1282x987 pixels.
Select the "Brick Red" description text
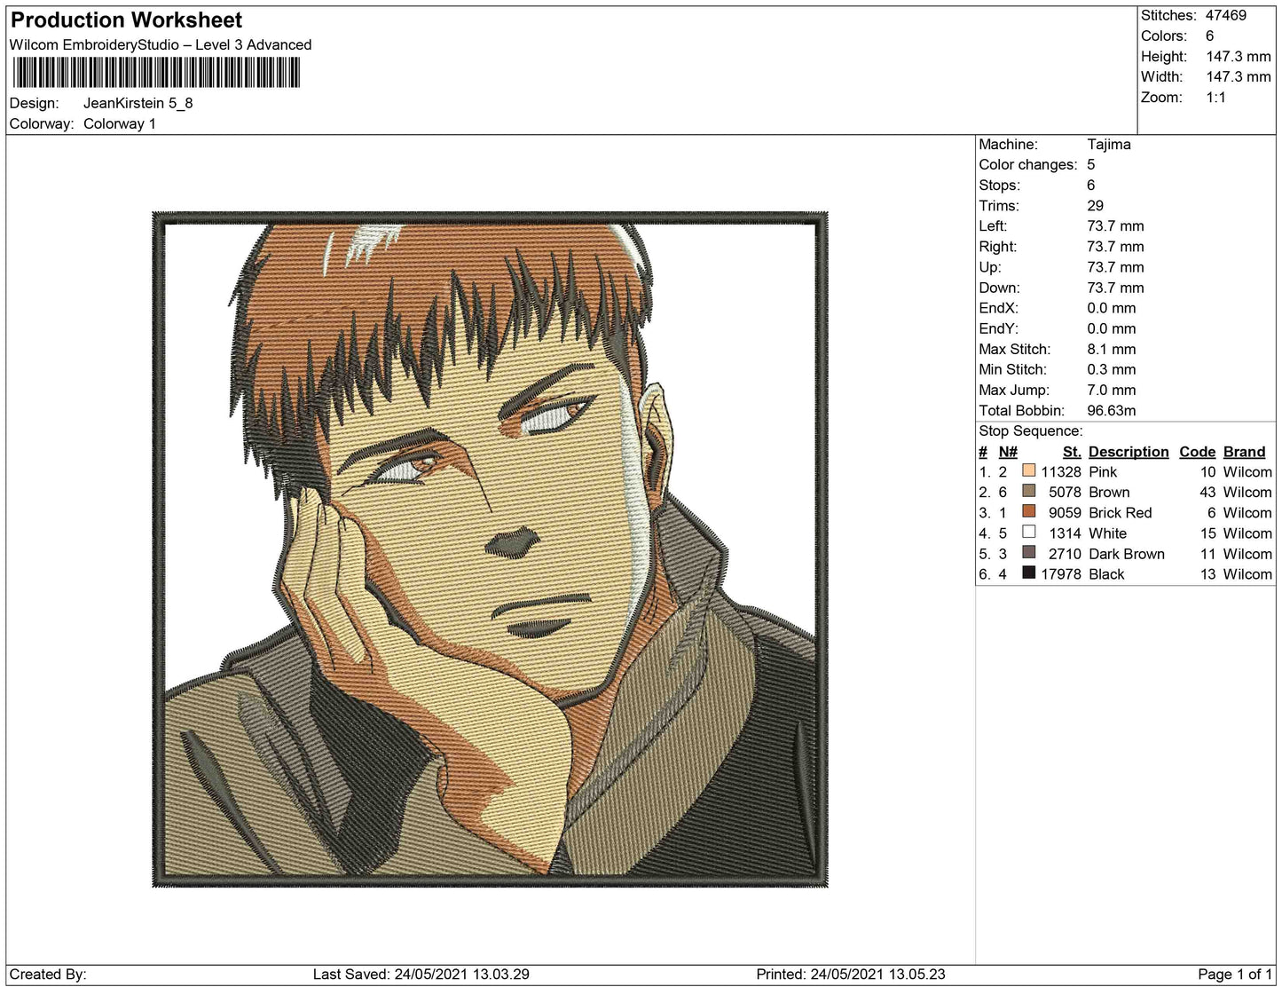click(1121, 513)
